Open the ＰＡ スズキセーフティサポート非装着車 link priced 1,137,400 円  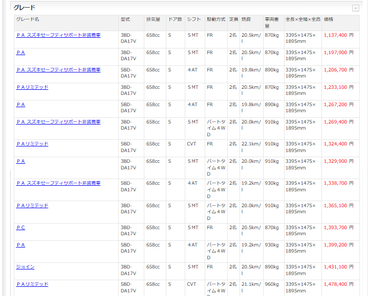click(58, 35)
